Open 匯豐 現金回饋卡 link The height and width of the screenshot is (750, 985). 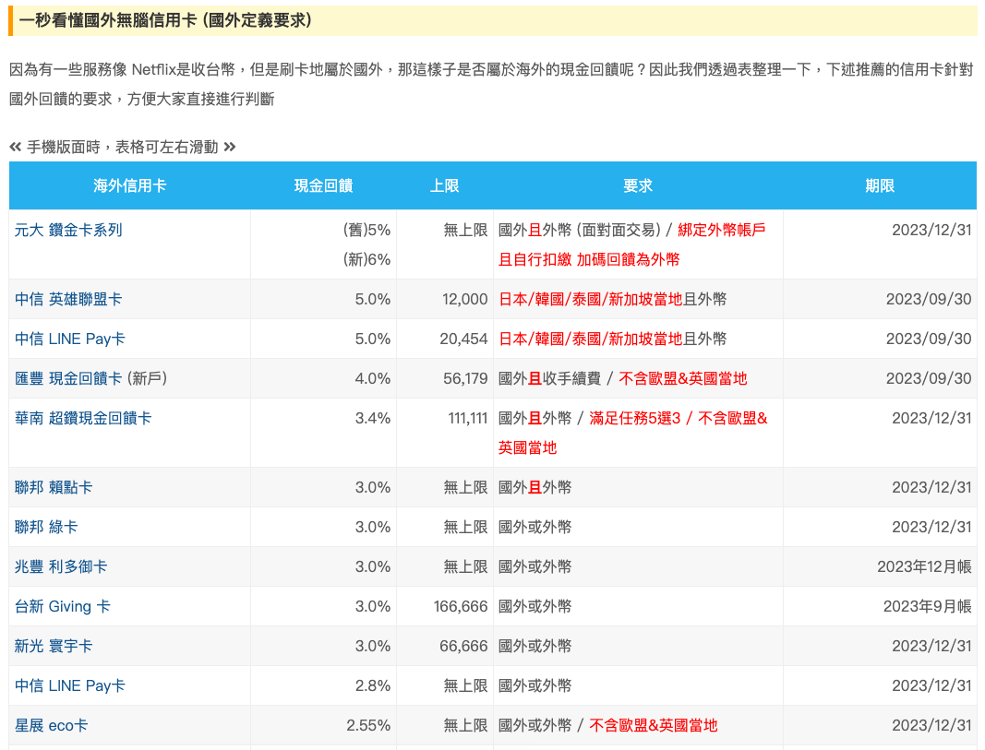click(x=67, y=378)
